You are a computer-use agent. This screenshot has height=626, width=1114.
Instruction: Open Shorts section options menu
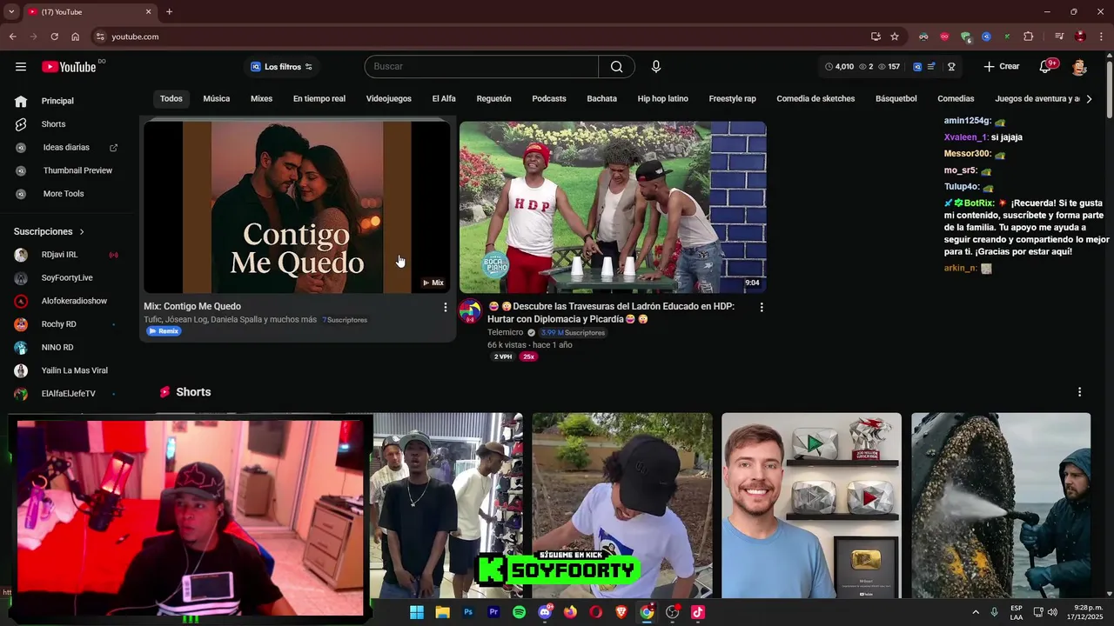[1079, 392]
